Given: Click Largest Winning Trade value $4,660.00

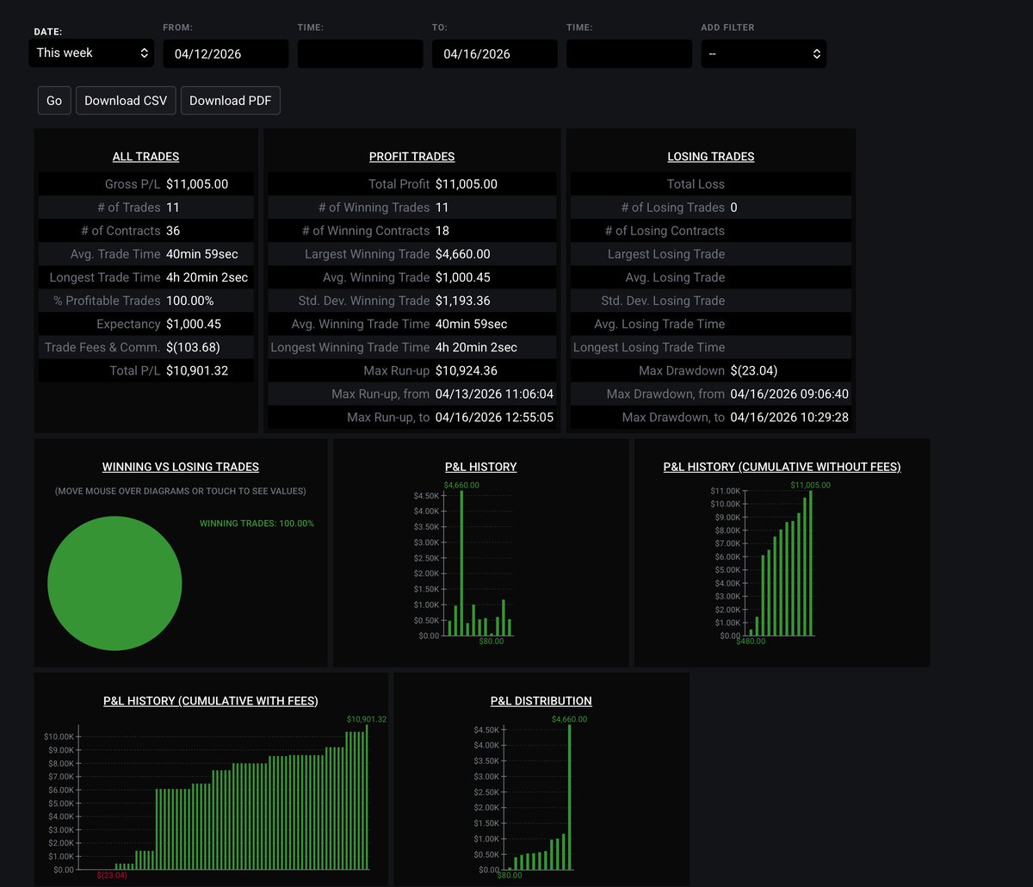Looking at the screenshot, I should [463, 254].
